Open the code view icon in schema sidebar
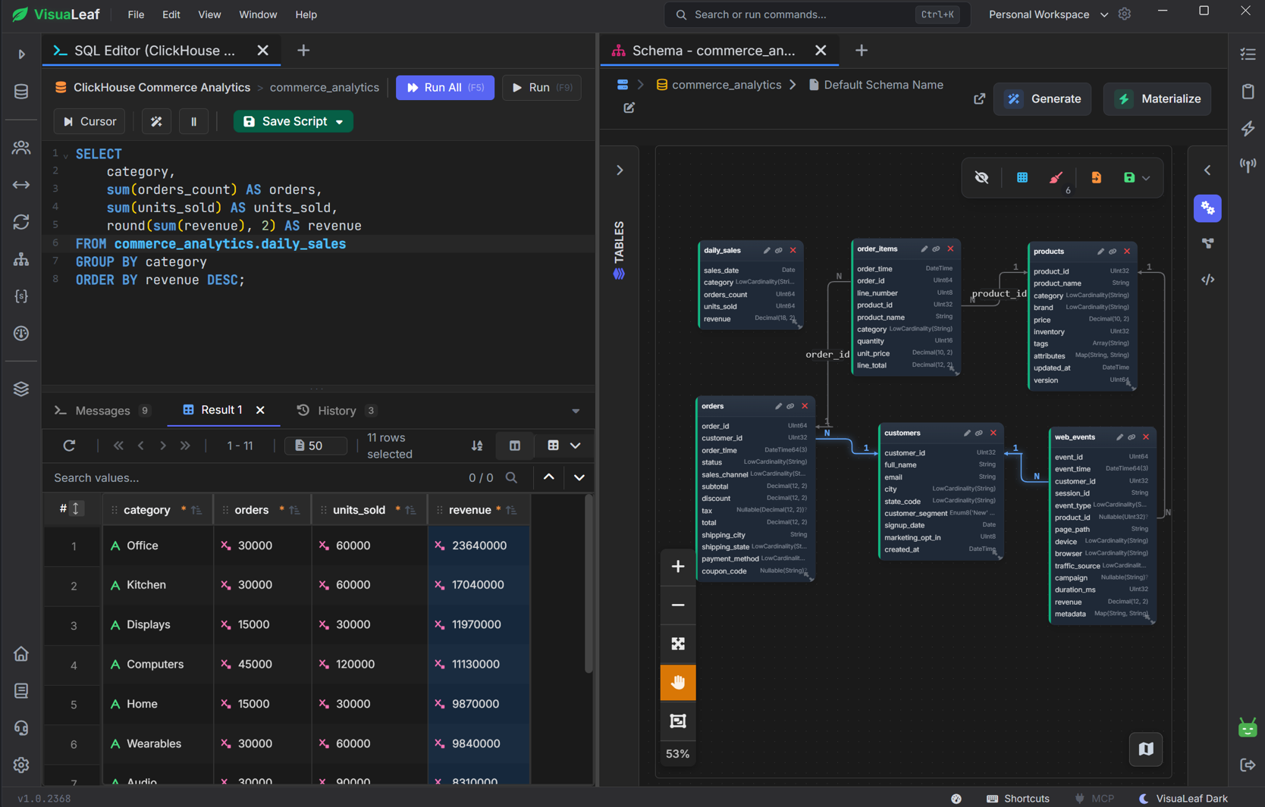This screenshot has height=807, width=1265. point(1207,280)
